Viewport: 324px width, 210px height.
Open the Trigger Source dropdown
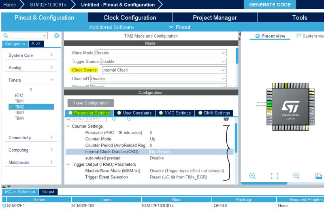(163, 62)
